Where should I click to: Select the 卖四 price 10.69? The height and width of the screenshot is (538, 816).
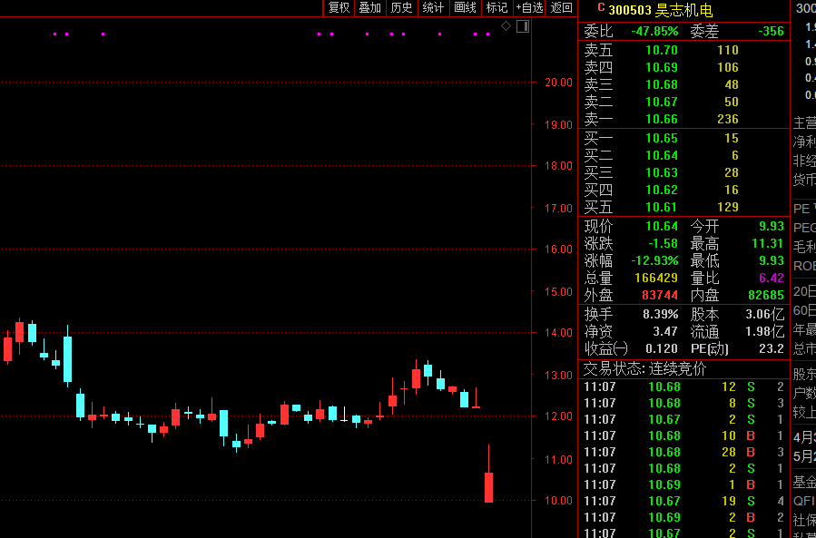click(662, 67)
